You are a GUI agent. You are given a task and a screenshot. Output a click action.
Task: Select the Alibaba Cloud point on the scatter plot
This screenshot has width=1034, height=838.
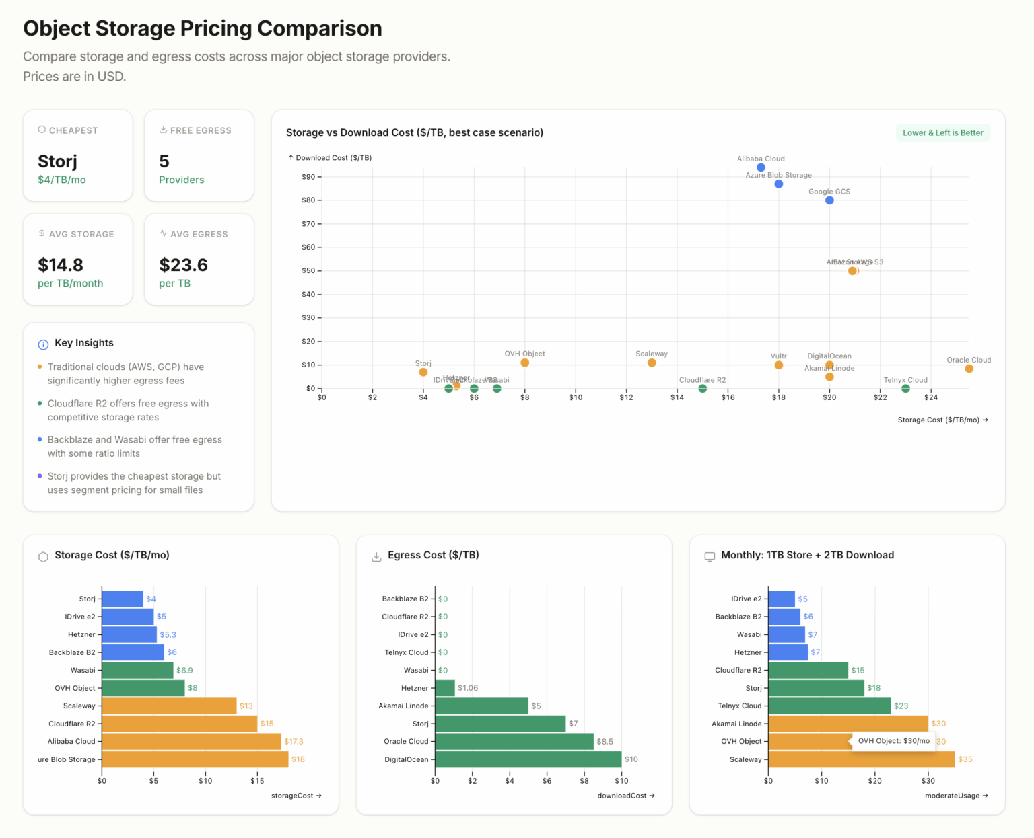pos(761,167)
